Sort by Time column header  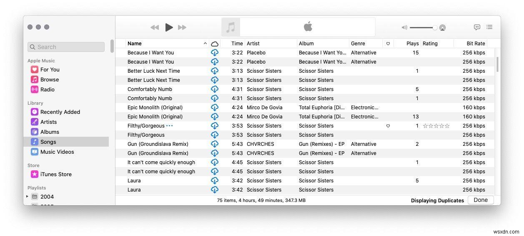click(233, 43)
